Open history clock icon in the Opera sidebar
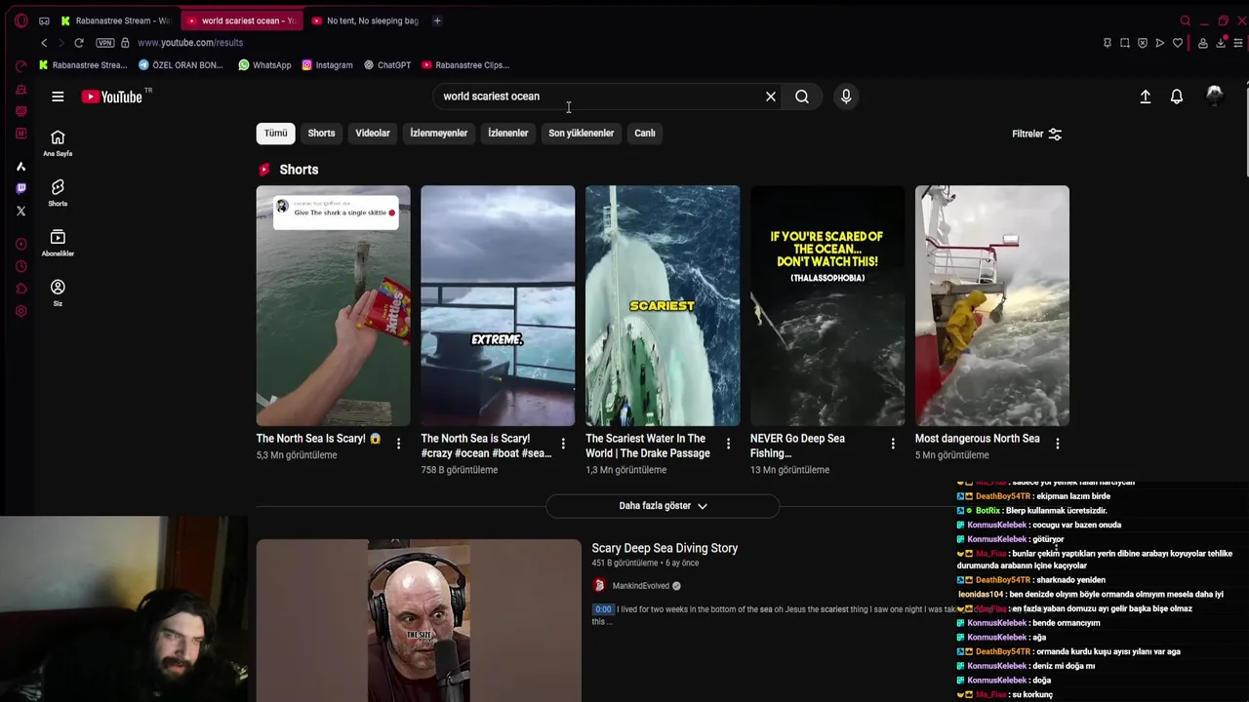Image resolution: width=1249 pixels, height=702 pixels. (x=20, y=266)
